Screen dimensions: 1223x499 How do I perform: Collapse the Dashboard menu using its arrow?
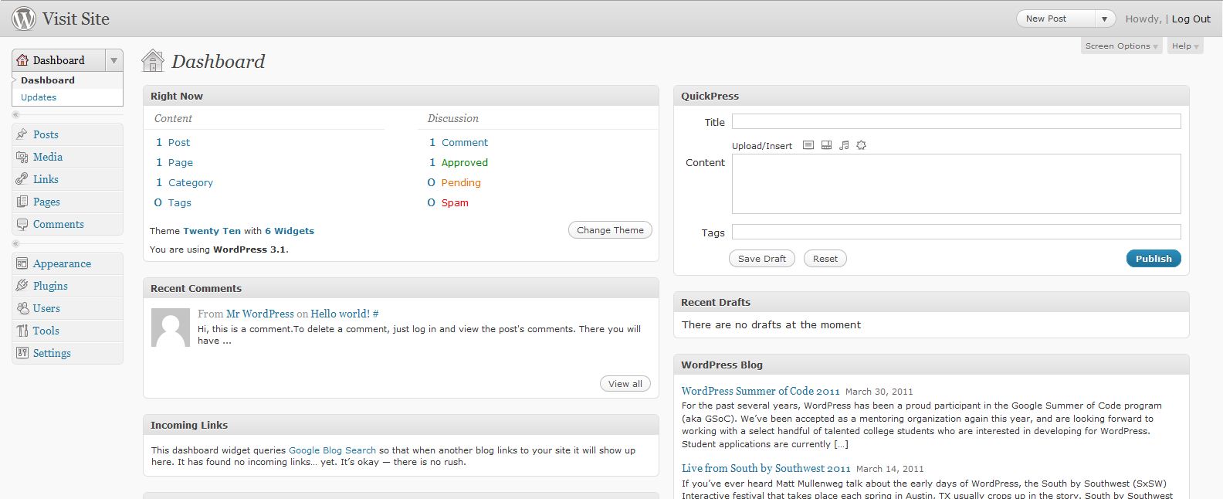pos(113,60)
